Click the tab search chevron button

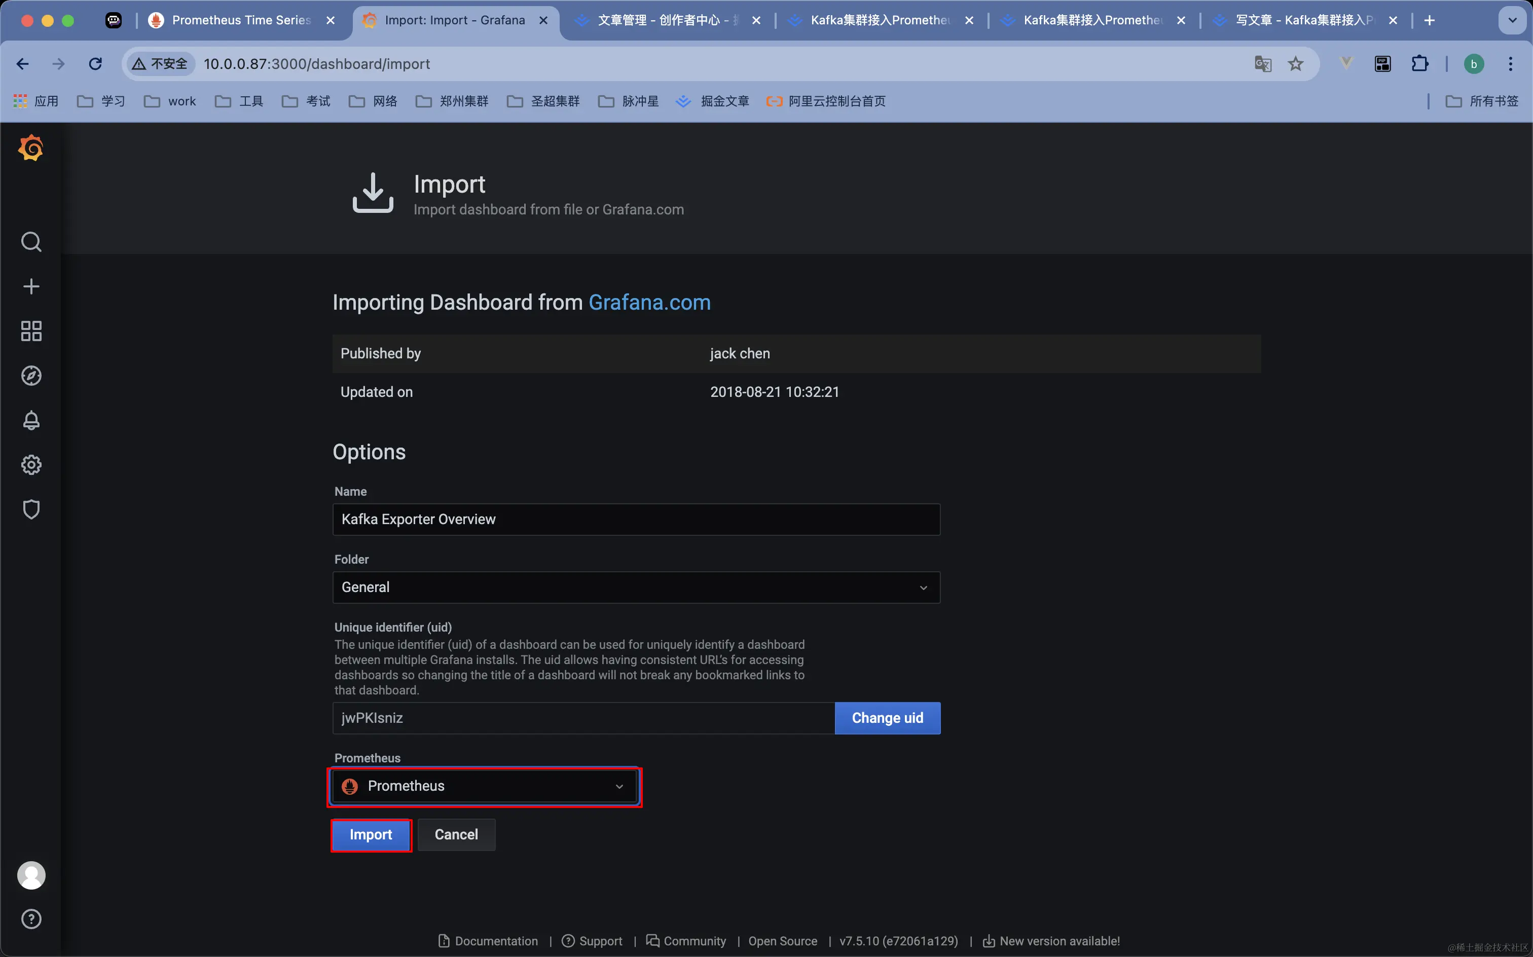[1512, 20]
